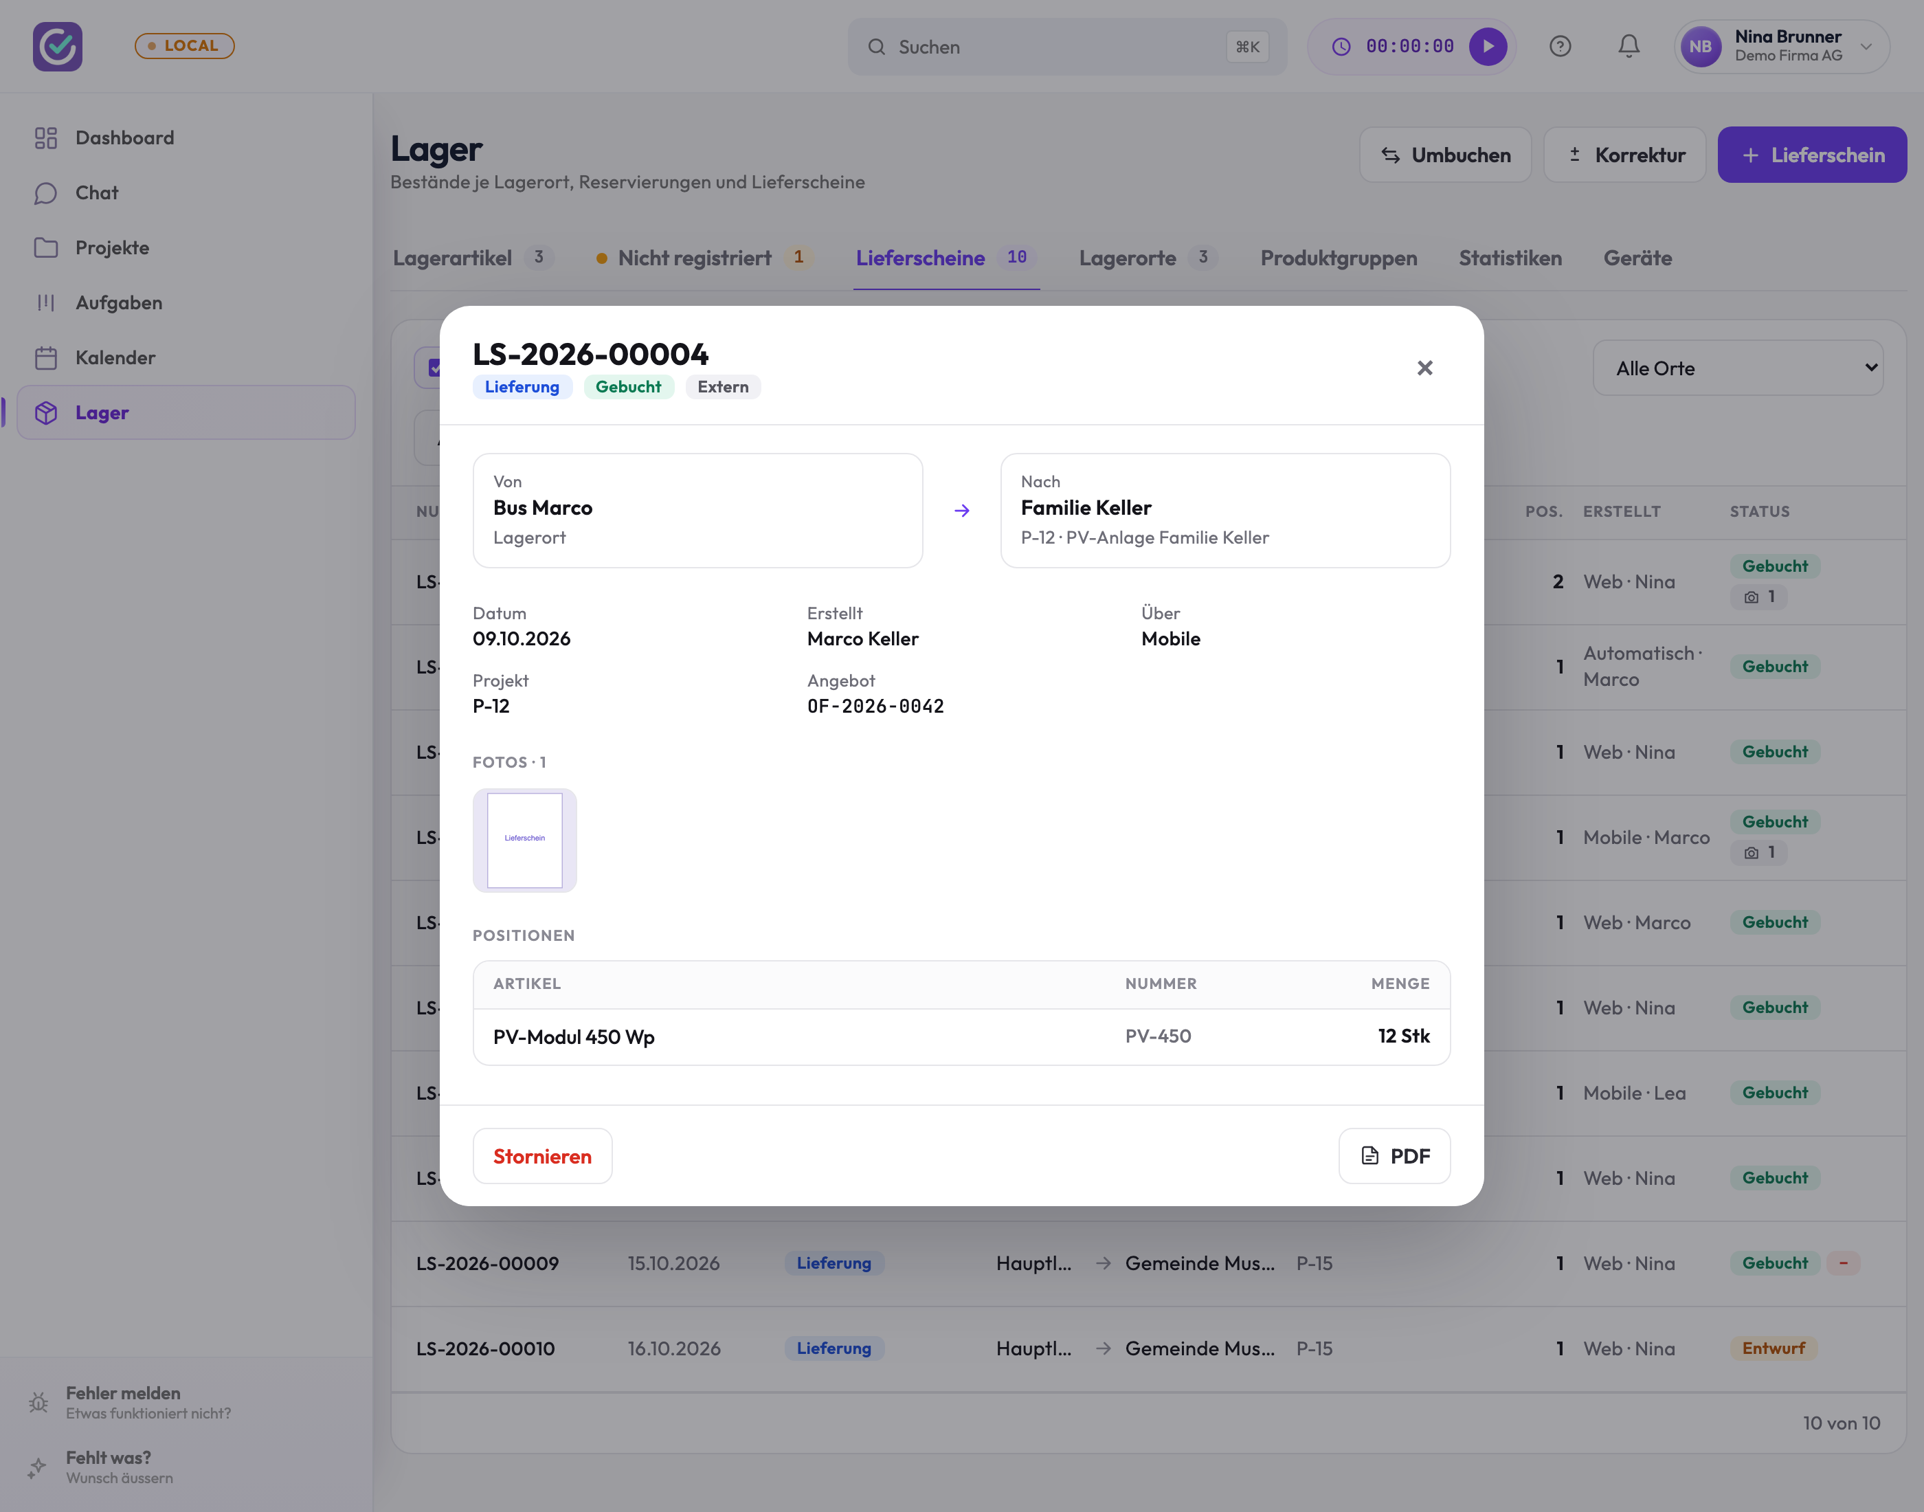Screen dimensions: 1924x1512
Task: Close the LS-2026-00004 dialog
Action: point(1424,368)
